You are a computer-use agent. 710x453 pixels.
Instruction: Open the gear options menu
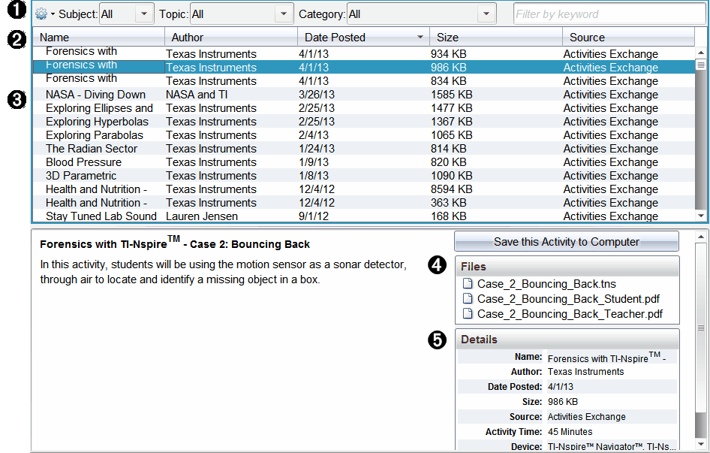pyautogui.click(x=45, y=14)
